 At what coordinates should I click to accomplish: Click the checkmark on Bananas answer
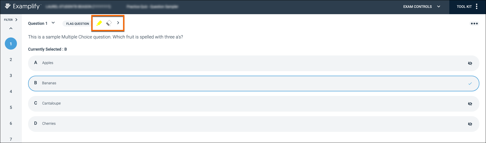click(470, 84)
